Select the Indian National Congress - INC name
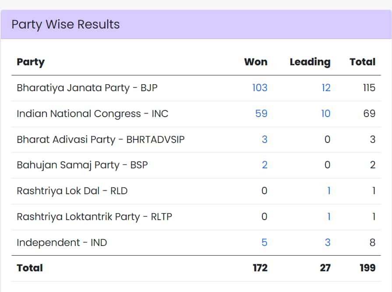This screenshot has width=392, height=292. (92, 114)
